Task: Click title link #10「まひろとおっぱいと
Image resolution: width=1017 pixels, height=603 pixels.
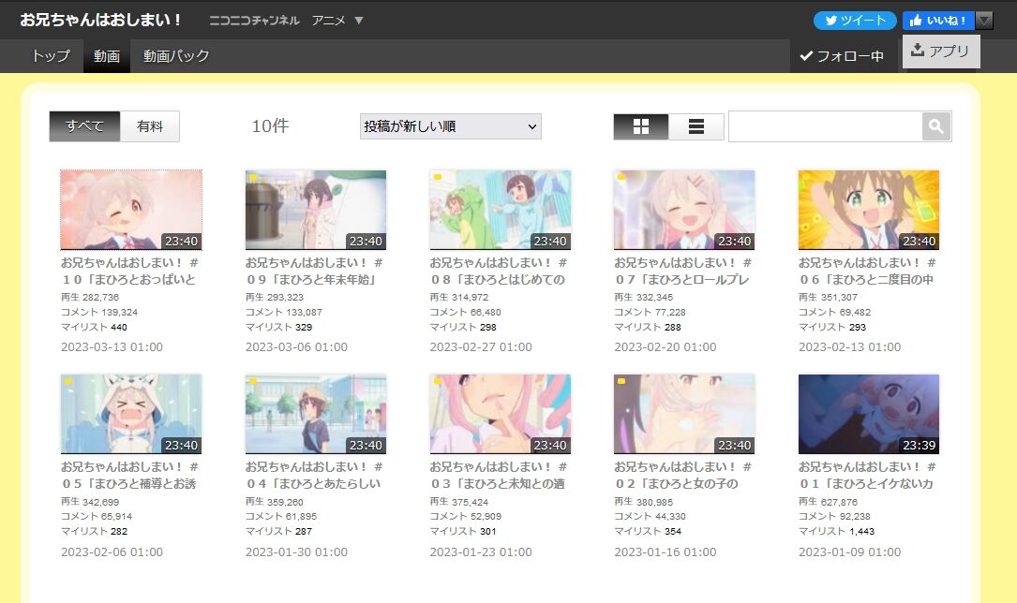Action: click(129, 272)
